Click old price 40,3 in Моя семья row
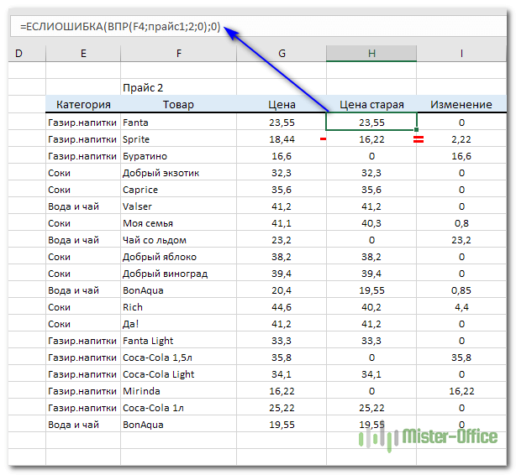 371,223
